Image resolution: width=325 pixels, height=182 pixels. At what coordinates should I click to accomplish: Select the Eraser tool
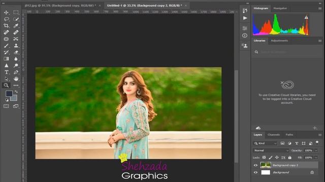[16, 52]
